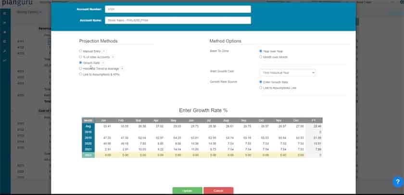The width and height of the screenshot is (404, 195).
Task: Click the 2022 row header
Action: point(88,155)
